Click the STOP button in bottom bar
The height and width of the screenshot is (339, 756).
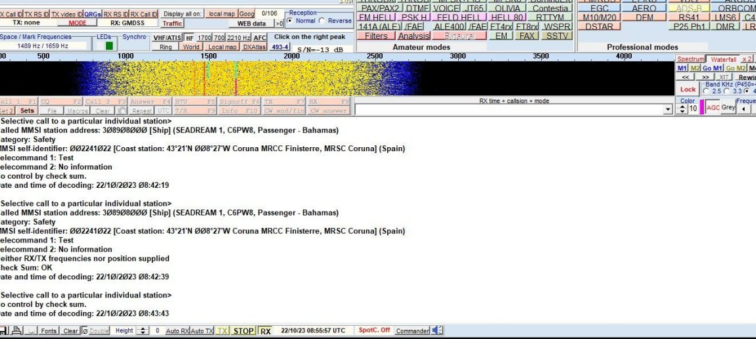pyautogui.click(x=243, y=331)
